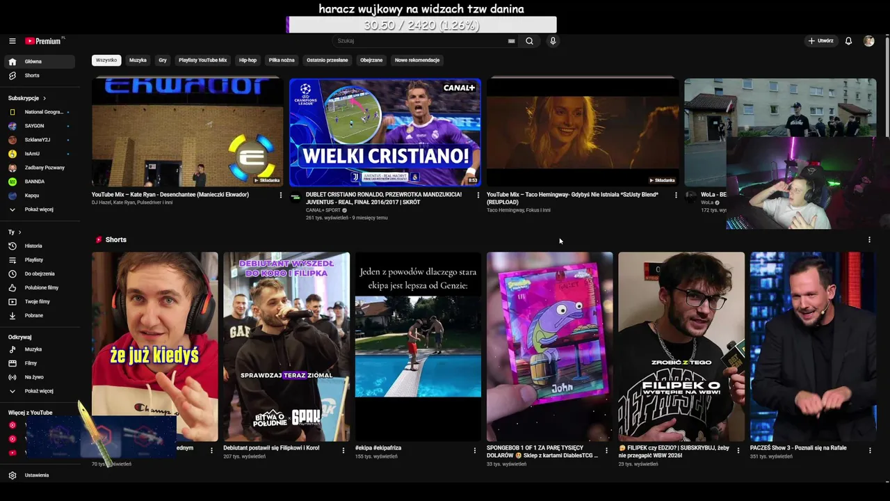Open options for SPONGEBOB short
Screen dimensions: 890x501
click(x=606, y=450)
